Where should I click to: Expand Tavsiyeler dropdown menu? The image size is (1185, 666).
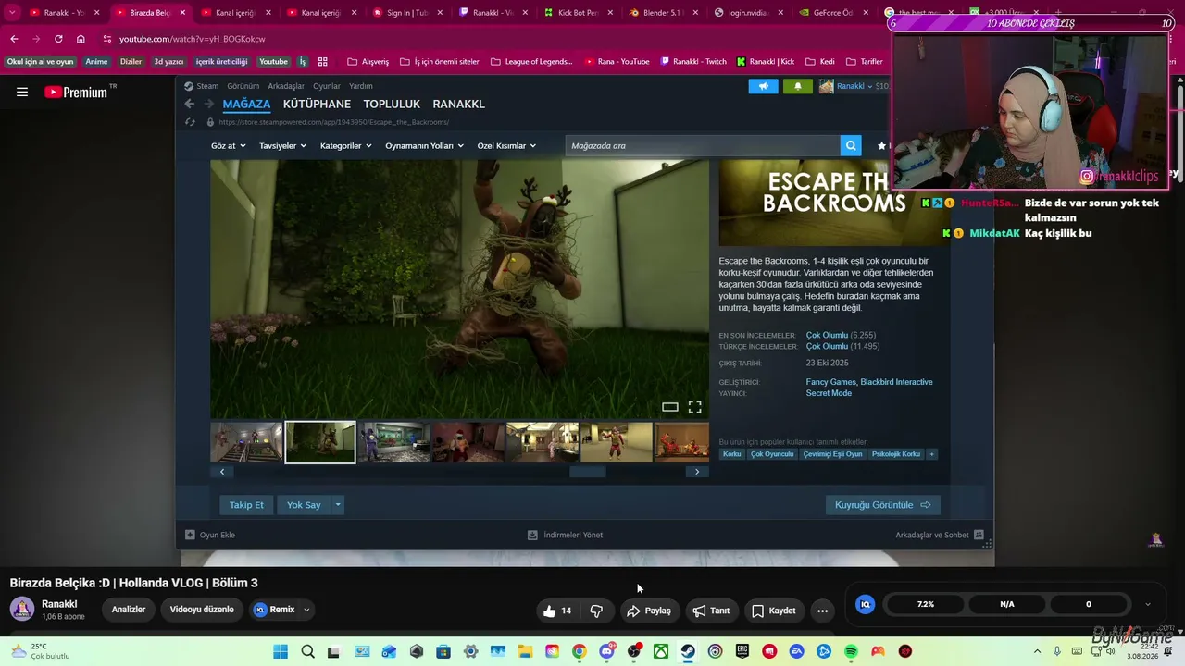point(282,146)
